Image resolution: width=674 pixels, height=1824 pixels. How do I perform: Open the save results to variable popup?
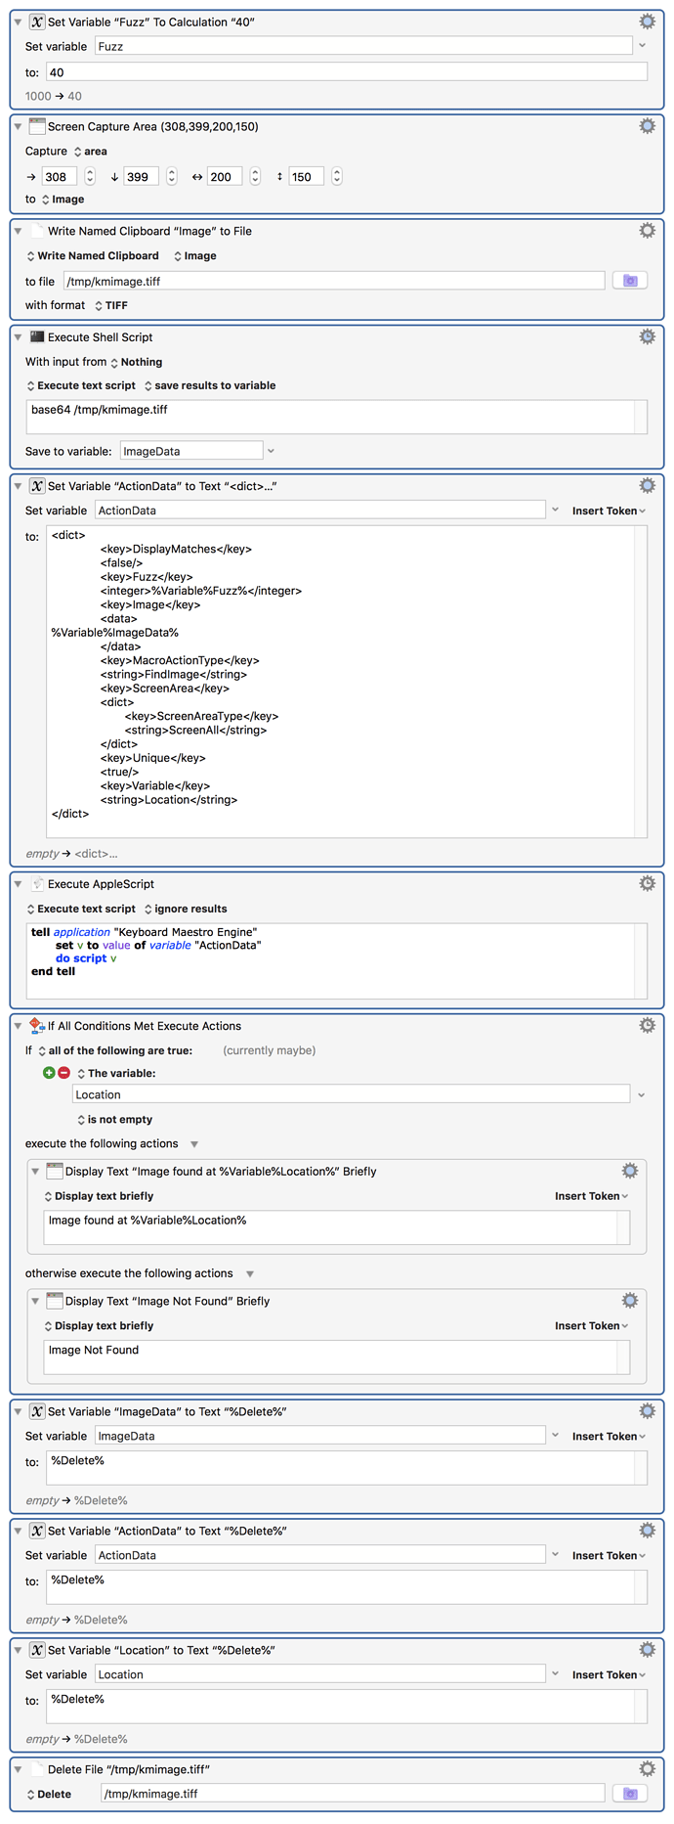tap(210, 385)
